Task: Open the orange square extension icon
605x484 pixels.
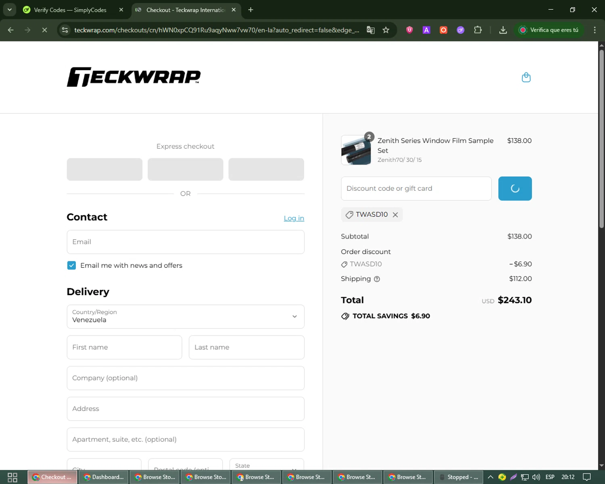Action: (443, 30)
